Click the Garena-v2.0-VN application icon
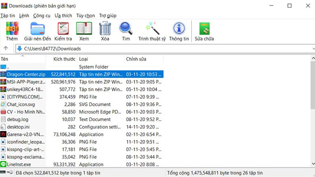Viewport: 315px width, 177px height. [x=3, y=134]
